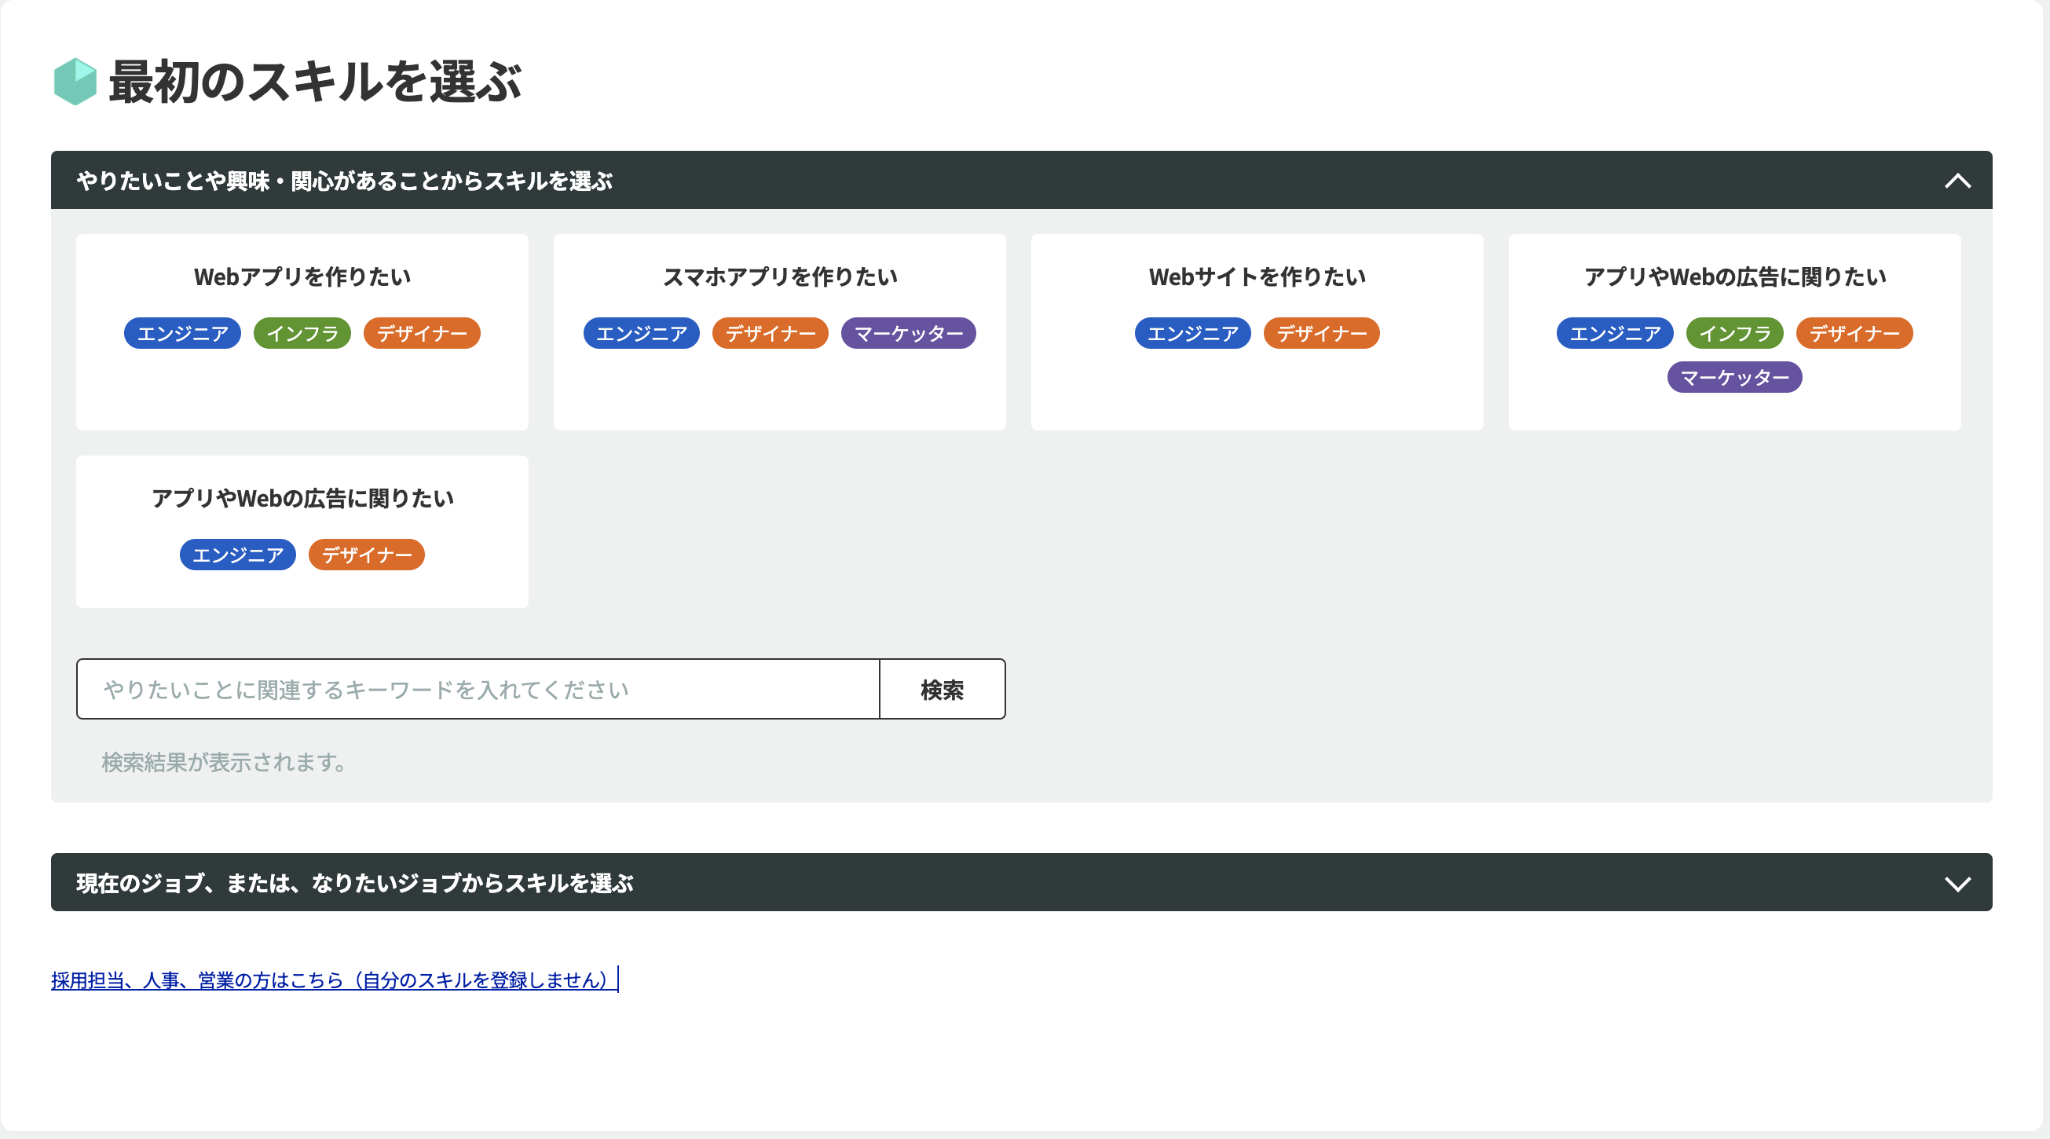Image resolution: width=2050 pixels, height=1139 pixels.
Task: Collapse the interests section with up chevron
Action: point(1957,181)
